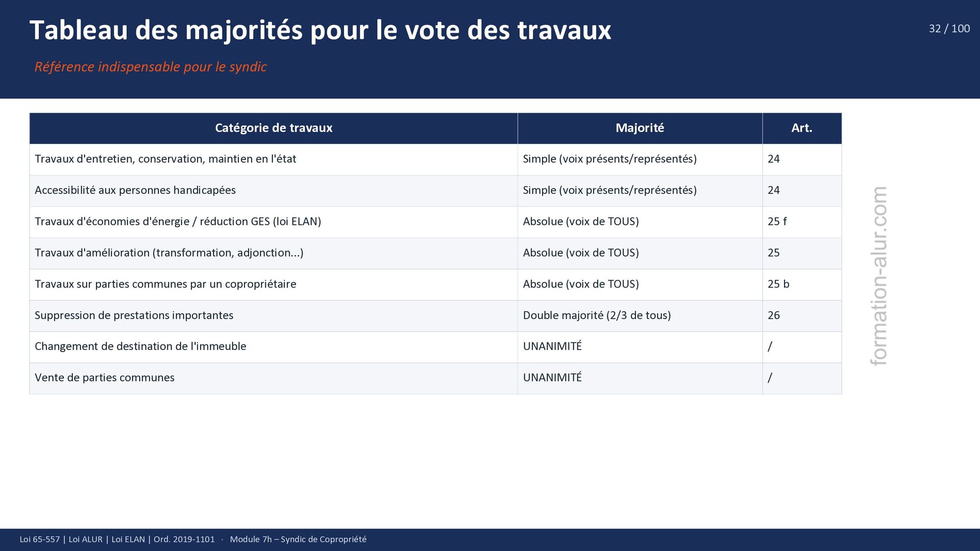
Task: Click the article cell '25 f'
Action: coord(802,222)
